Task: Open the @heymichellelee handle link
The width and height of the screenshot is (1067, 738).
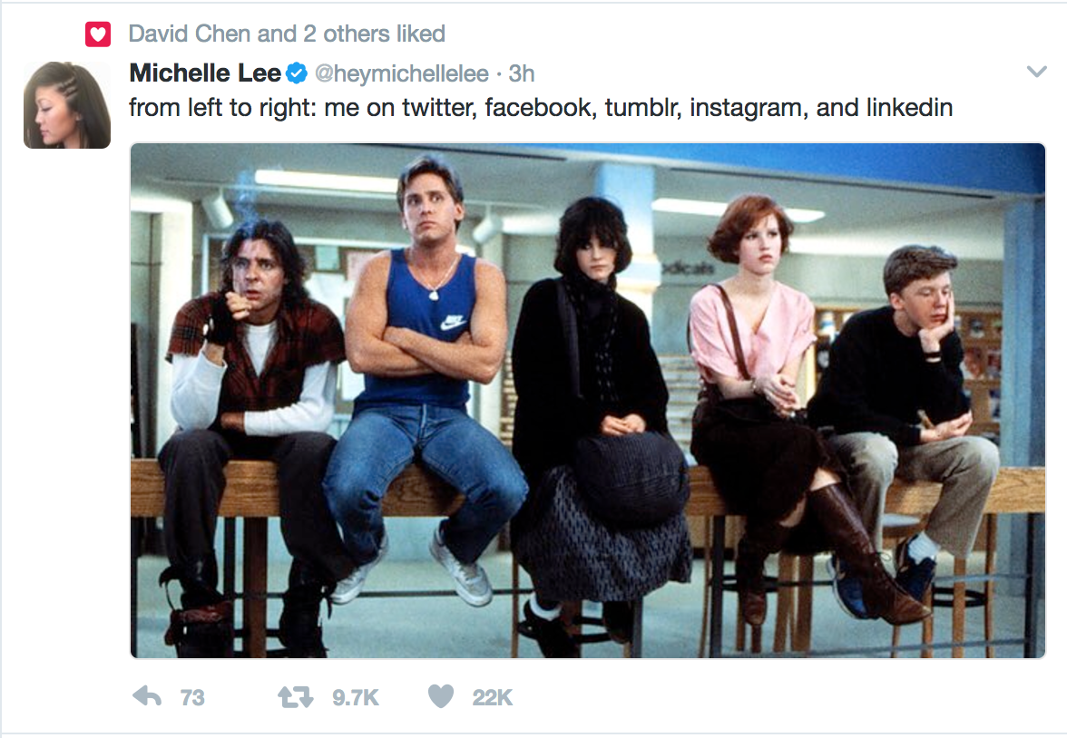Action: point(402,73)
